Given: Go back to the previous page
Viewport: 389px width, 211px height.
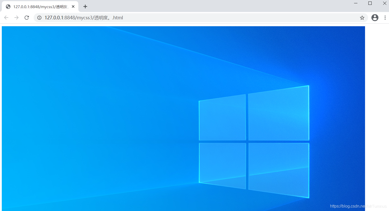Looking at the screenshot, I should pyautogui.click(x=6, y=18).
